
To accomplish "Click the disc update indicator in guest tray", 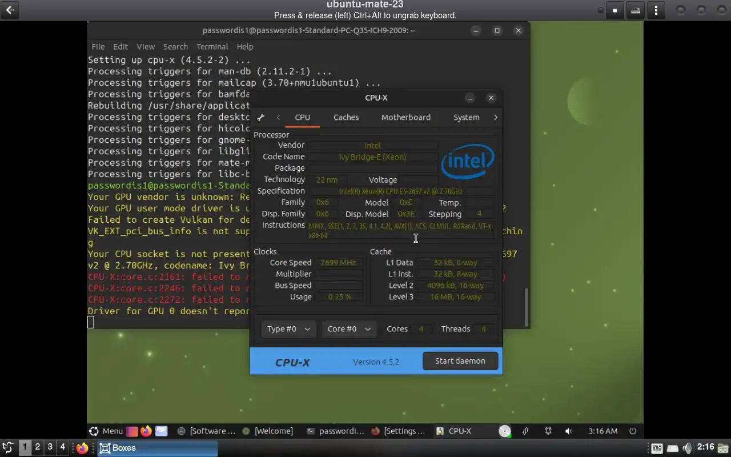I will click(505, 431).
